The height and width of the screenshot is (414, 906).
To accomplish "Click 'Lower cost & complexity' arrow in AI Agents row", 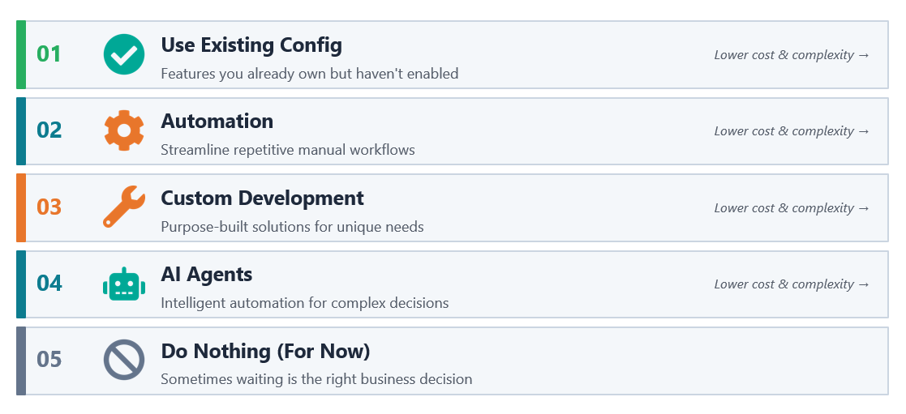I will coord(792,284).
